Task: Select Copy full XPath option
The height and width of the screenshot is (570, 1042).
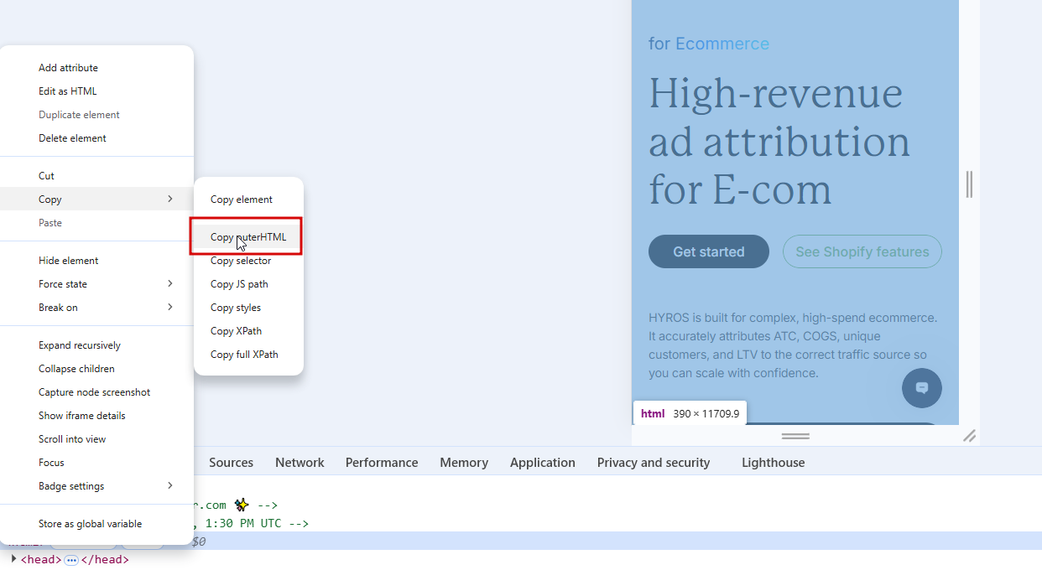Action: tap(244, 355)
